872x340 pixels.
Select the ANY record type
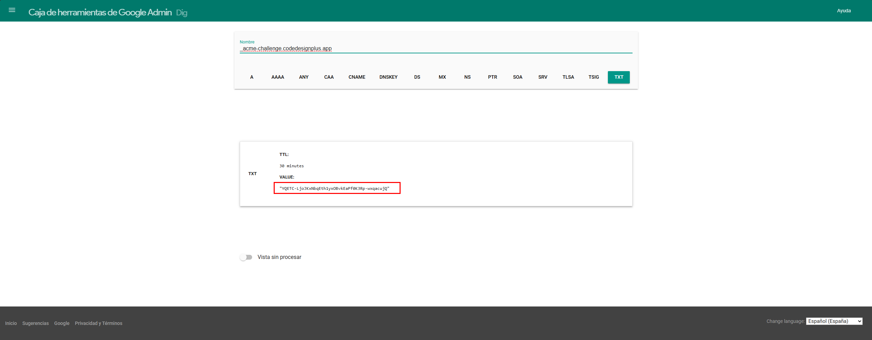(304, 77)
